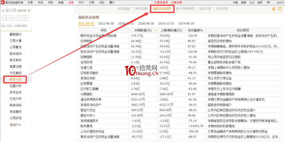Open the 功能 menu
Viewport: 285px width, 142px height.
235,3
